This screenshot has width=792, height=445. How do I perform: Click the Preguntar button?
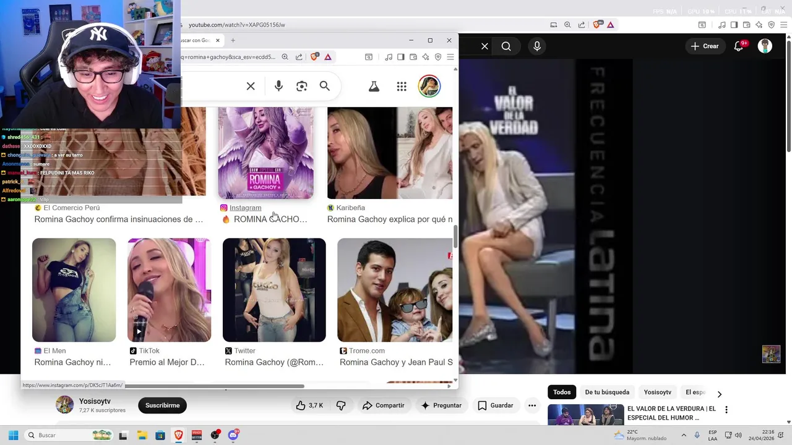[441, 405]
